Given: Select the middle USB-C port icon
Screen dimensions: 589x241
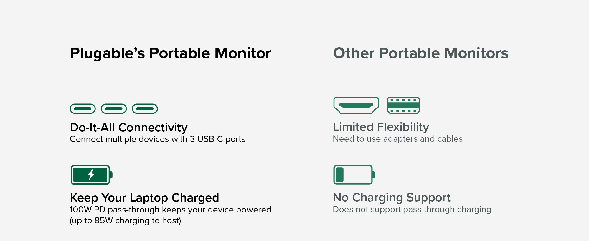Looking at the screenshot, I should (114, 109).
